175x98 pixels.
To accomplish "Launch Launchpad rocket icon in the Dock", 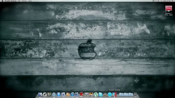I will point(45,94).
